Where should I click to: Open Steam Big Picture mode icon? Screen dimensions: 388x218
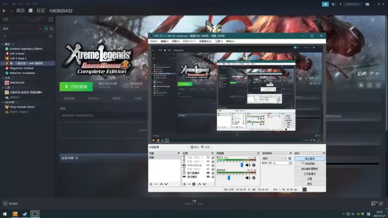pos(368,4)
